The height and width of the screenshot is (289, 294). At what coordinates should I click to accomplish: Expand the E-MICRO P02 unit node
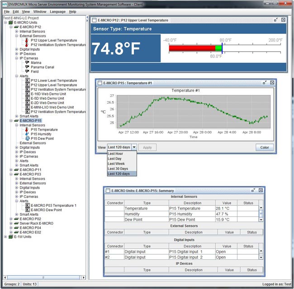tap(11, 219)
